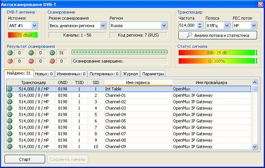Image resolution: width=265 pixels, height=168 pixels.
Task: Click the green V counter icon
Action: (10, 53)
